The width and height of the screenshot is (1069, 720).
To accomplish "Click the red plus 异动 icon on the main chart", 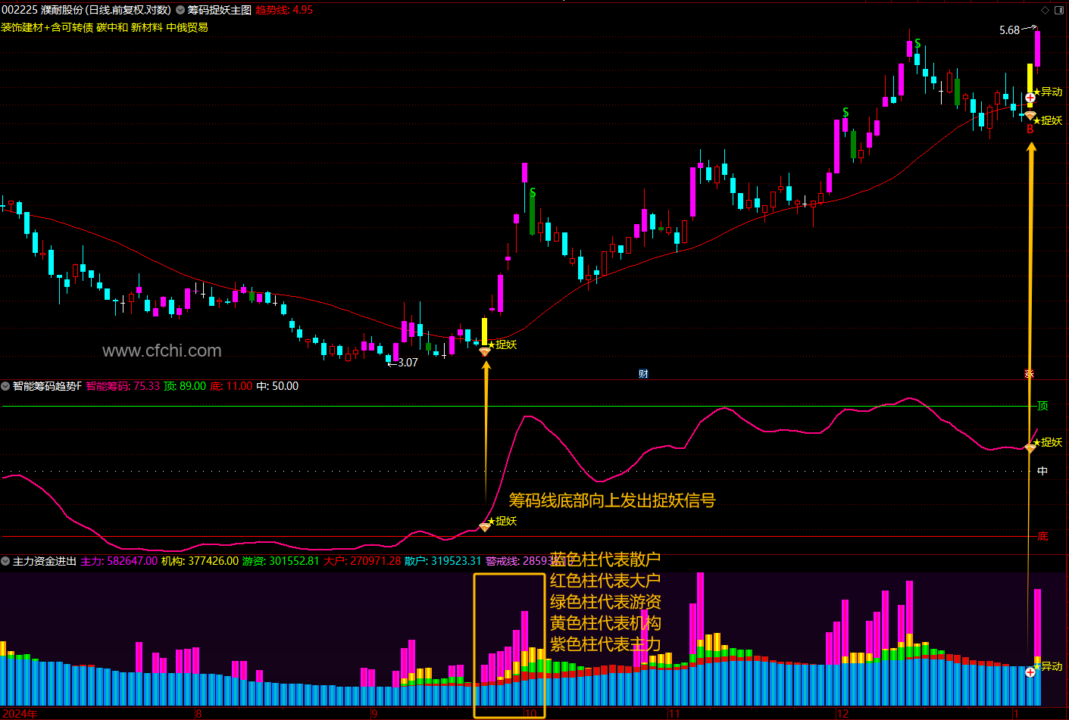I will [1030, 98].
